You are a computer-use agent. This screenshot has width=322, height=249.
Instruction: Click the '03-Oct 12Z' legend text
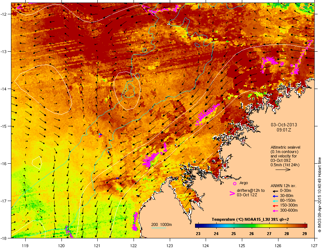tap(247, 195)
